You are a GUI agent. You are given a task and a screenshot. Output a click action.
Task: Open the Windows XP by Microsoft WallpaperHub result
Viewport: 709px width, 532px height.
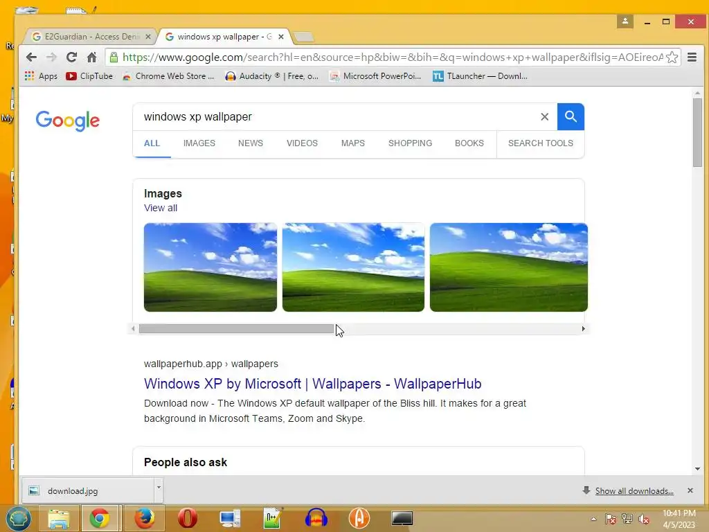click(x=312, y=384)
